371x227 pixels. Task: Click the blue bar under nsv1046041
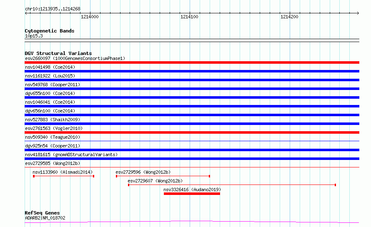click(192, 106)
